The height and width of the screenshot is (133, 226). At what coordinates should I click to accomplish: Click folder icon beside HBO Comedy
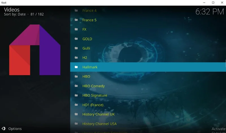point(76,86)
